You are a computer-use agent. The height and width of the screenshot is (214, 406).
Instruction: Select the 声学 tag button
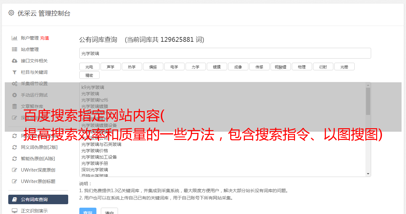pyautogui.click(x=111, y=66)
